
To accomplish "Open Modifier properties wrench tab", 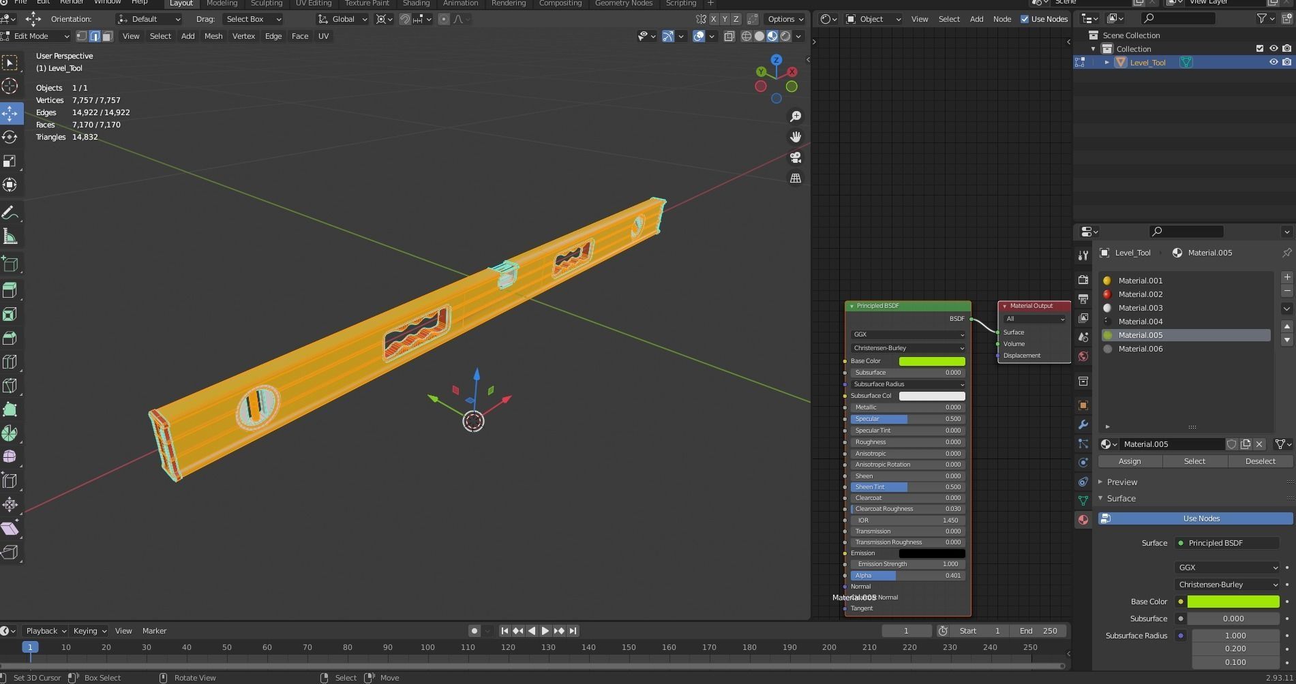I will tap(1083, 424).
